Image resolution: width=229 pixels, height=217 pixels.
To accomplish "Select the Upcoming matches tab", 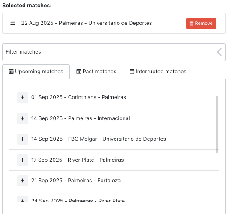I will click(x=36, y=72).
